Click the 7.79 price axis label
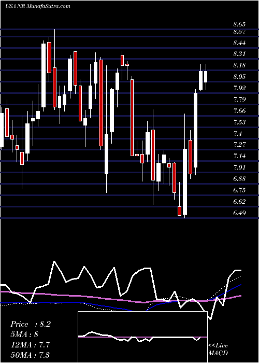This screenshot has height=363, width=259. [x=239, y=100]
